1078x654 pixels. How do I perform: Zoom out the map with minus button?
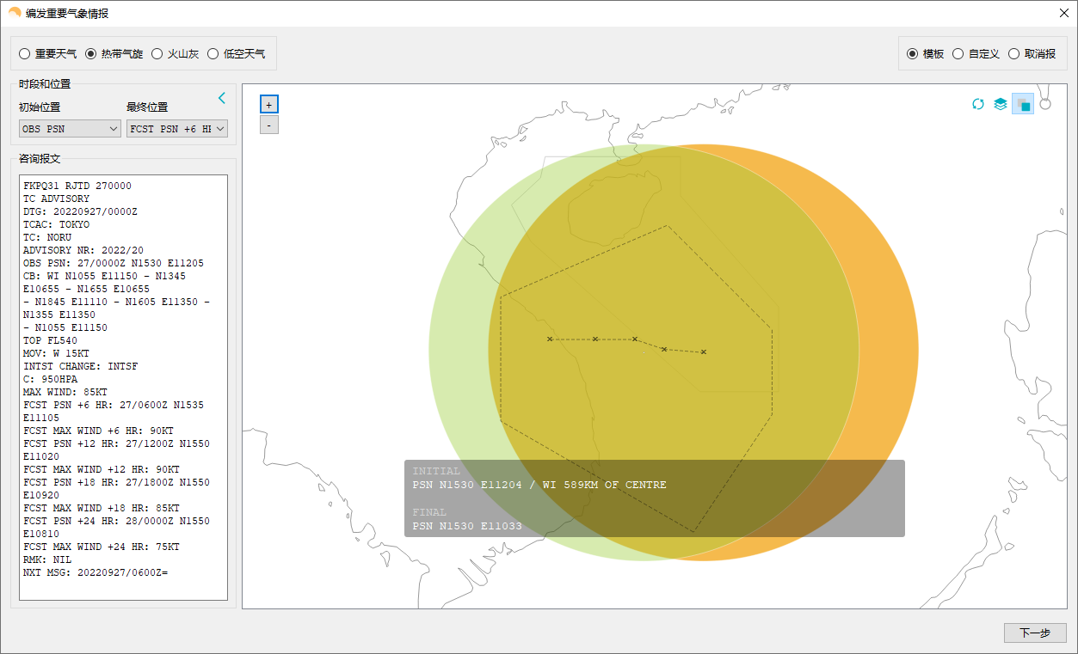(269, 125)
